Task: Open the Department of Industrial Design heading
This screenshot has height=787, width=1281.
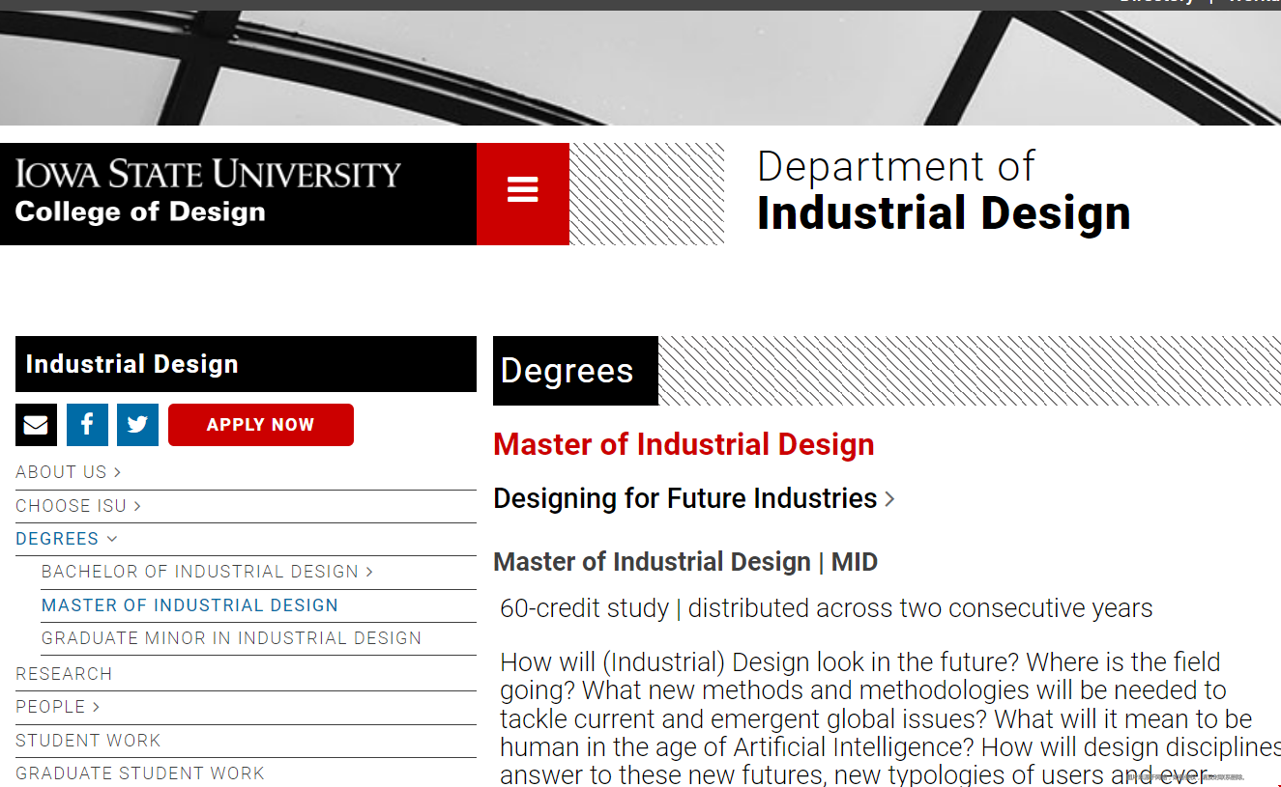Action: (x=943, y=191)
